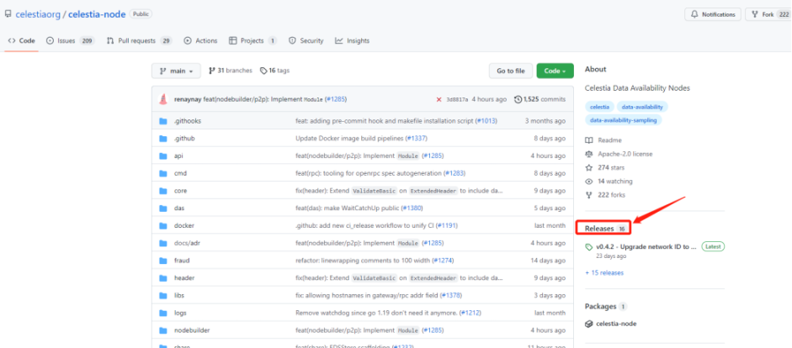Screen dimensions: 792x348
Task: Go to the Insights tab
Action: coord(352,40)
